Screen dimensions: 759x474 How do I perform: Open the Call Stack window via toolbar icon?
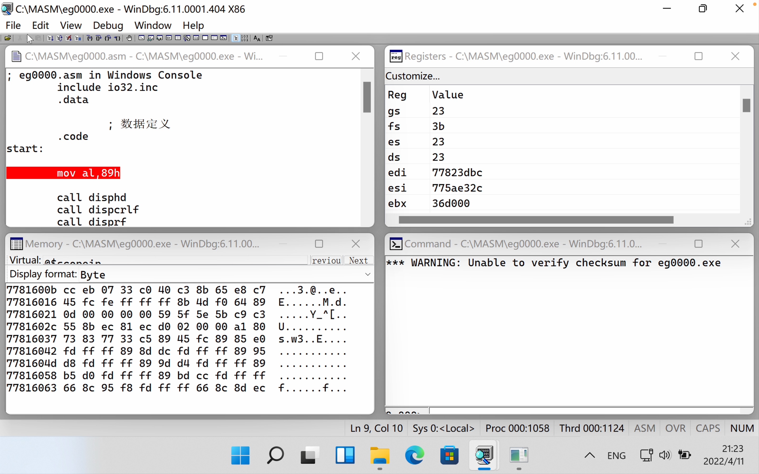click(187, 38)
